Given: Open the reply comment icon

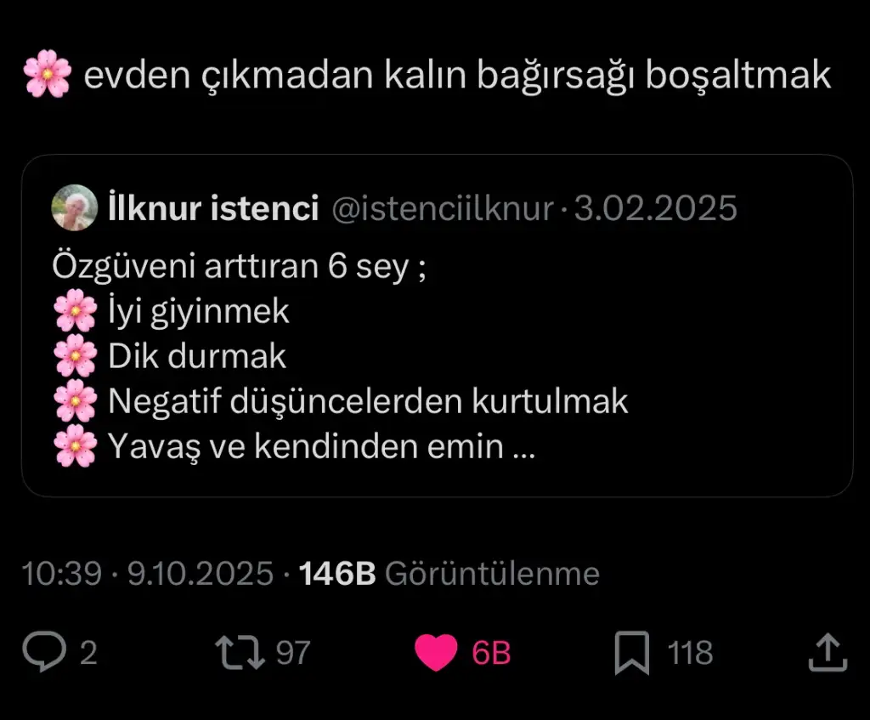Looking at the screenshot, I should pos(44,652).
